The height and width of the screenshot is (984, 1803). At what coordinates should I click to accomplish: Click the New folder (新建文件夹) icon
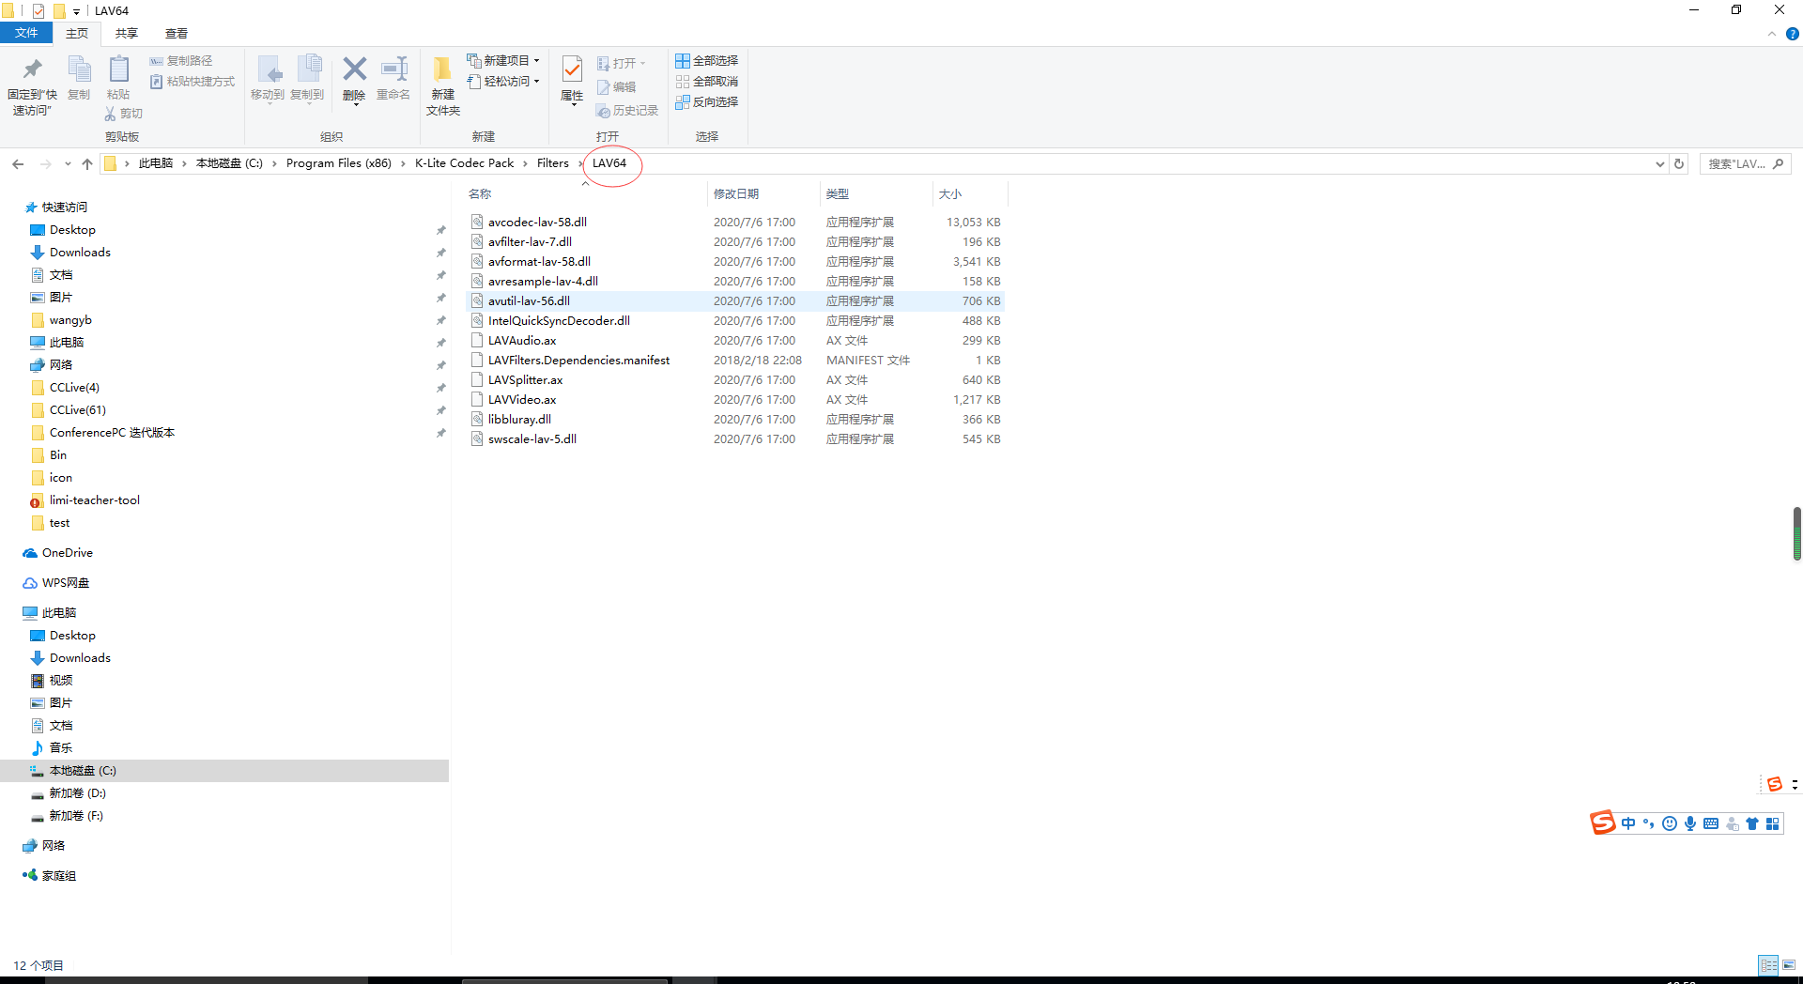coord(442,70)
